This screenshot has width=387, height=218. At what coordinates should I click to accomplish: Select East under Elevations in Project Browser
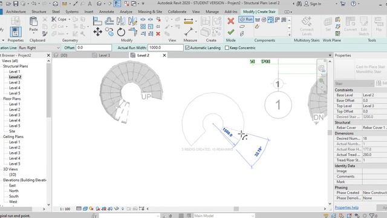click(12, 185)
